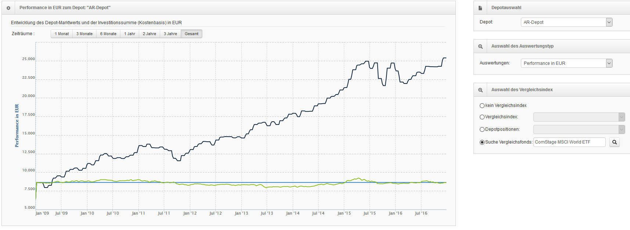Click the search button next to ComStage field
Screen dimensions: 630x230
pyautogui.click(x=615, y=142)
